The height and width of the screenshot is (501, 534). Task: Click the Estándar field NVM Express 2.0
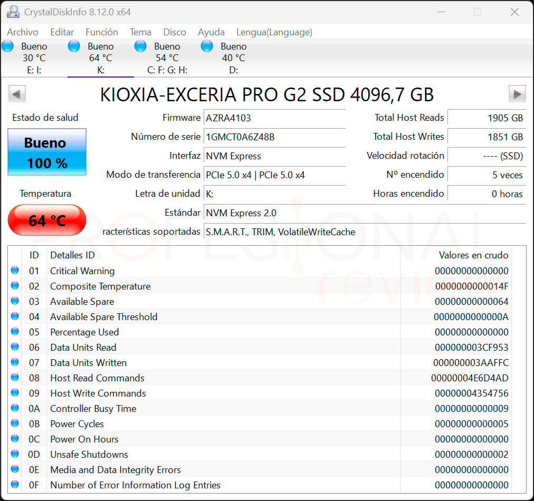(x=365, y=213)
